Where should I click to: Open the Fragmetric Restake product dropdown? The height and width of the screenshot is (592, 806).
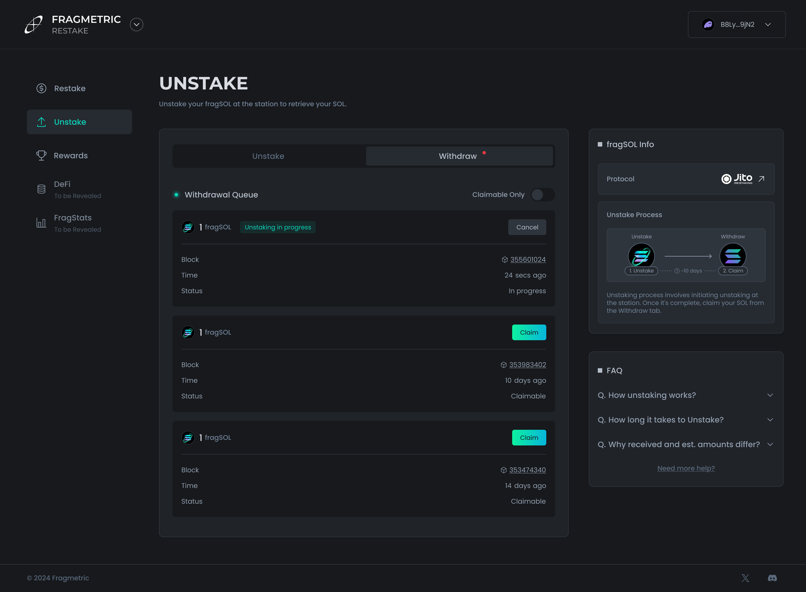[137, 25]
